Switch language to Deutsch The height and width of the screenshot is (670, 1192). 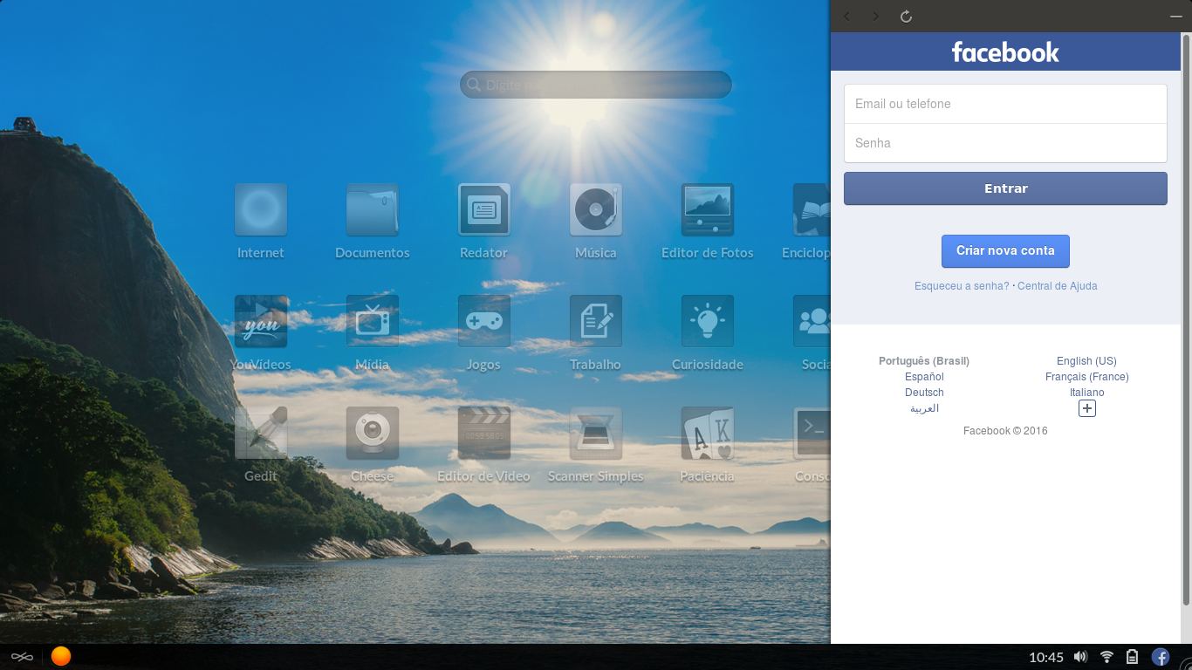924,393
